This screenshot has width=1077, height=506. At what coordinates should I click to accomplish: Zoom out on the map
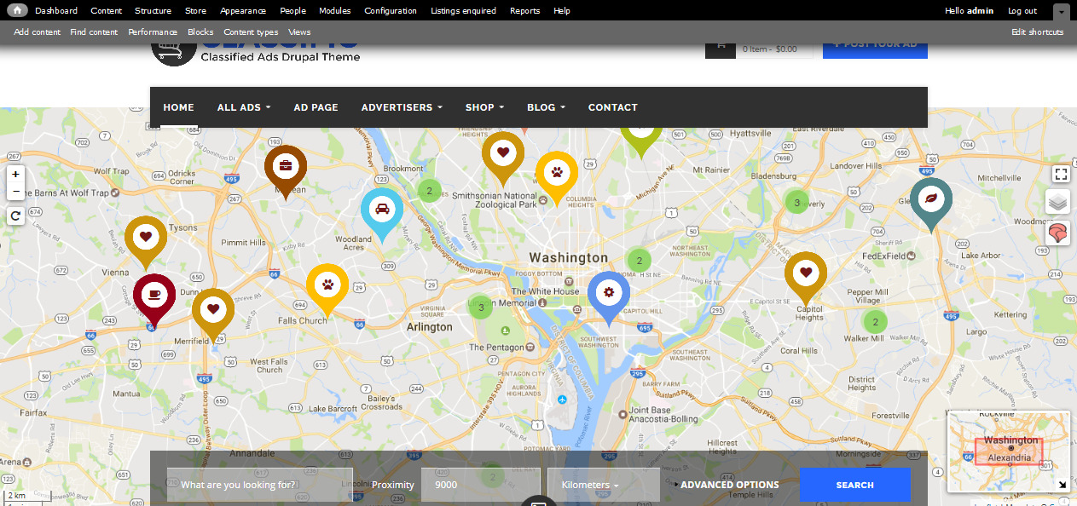[15, 191]
